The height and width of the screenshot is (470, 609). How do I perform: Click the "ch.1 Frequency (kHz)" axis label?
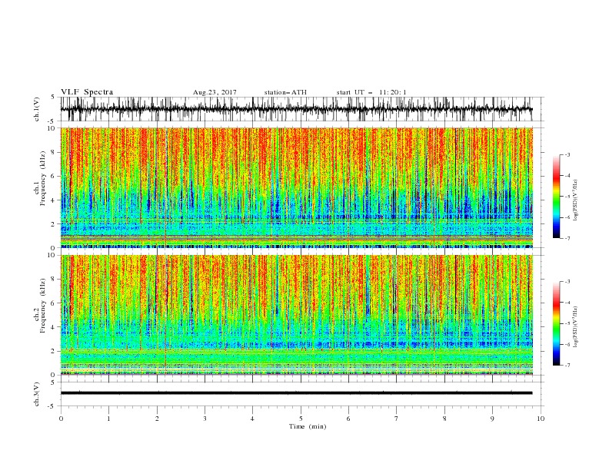(40, 187)
